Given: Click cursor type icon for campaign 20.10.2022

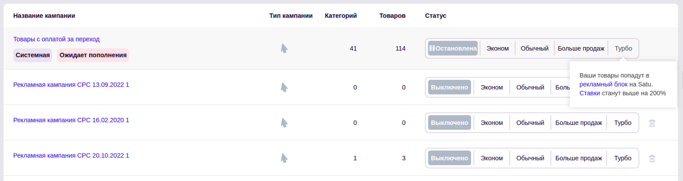Looking at the screenshot, I should (x=284, y=159).
